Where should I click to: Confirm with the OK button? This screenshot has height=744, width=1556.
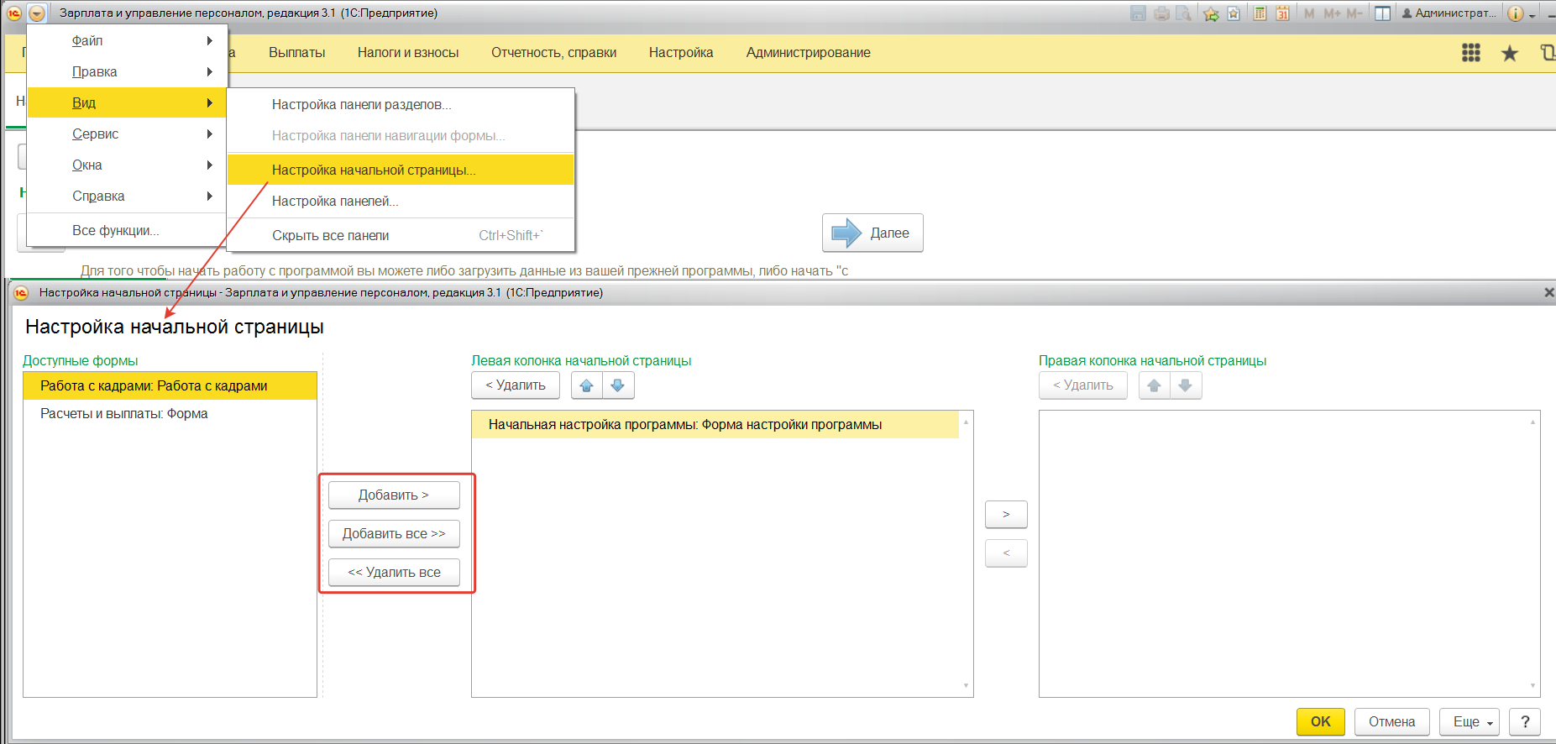click(x=1321, y=721)
